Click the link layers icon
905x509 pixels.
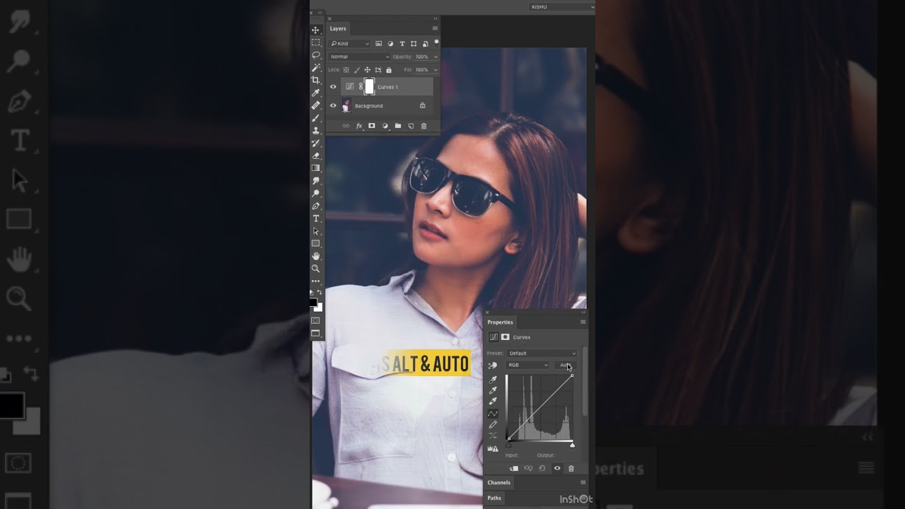(x=346, y=126)
